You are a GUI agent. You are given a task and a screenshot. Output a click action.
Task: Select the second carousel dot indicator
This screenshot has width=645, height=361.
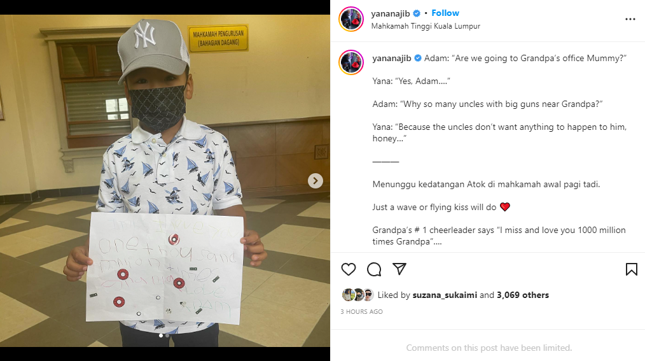click(x=167, y=336)
